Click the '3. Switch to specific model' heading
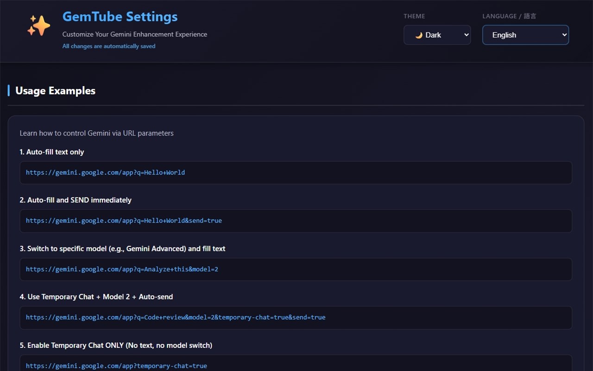593x371 pixels. 122,249
